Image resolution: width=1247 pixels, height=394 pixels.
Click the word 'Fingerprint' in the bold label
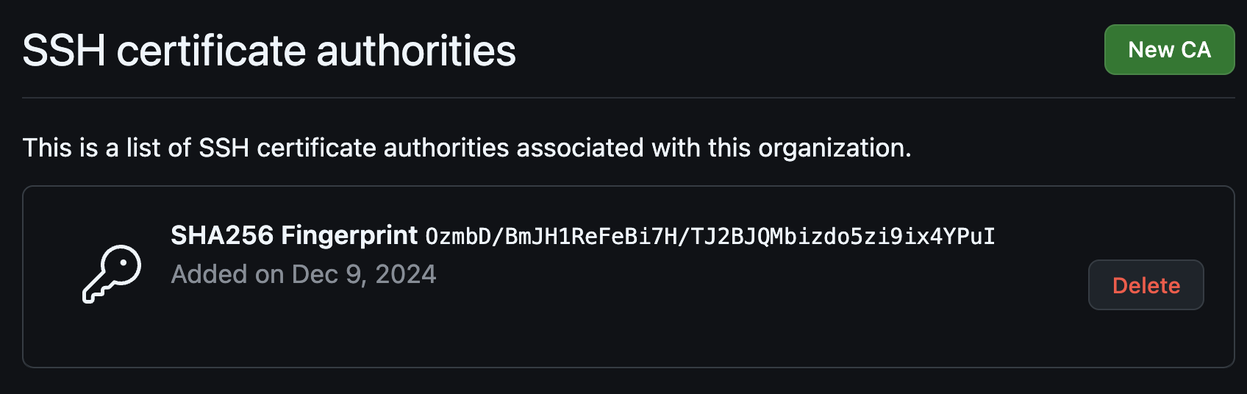click(349, 236)
